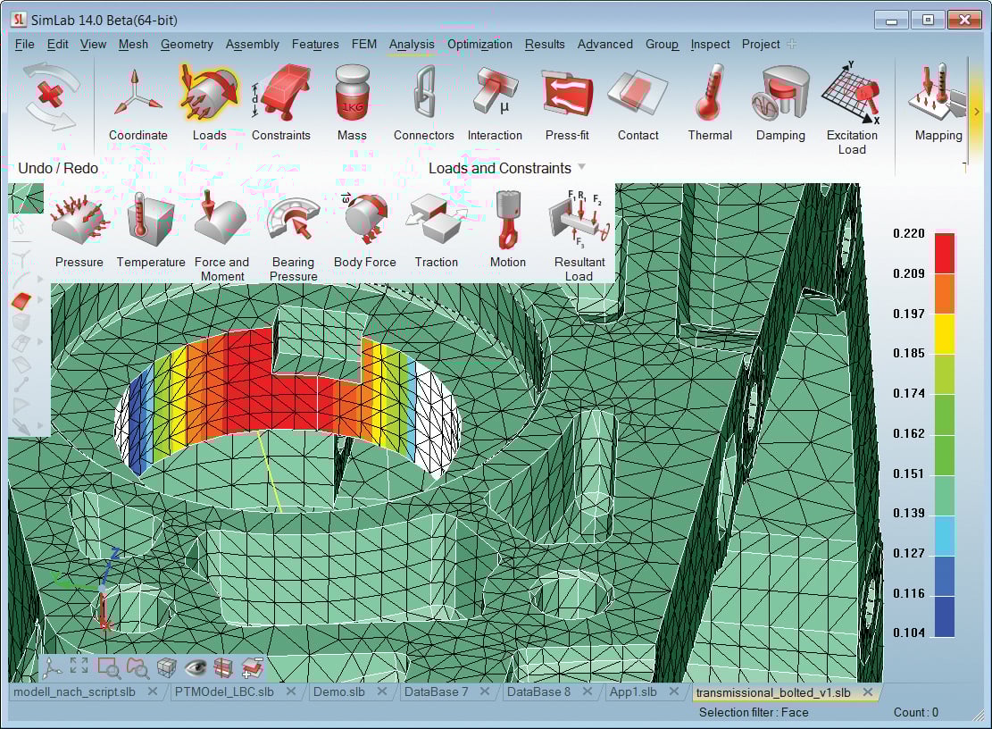The height and width of the screenshot is (729, 992).
Task: Click the yellow legend swatch near 0.197
Action: [945, 333]
